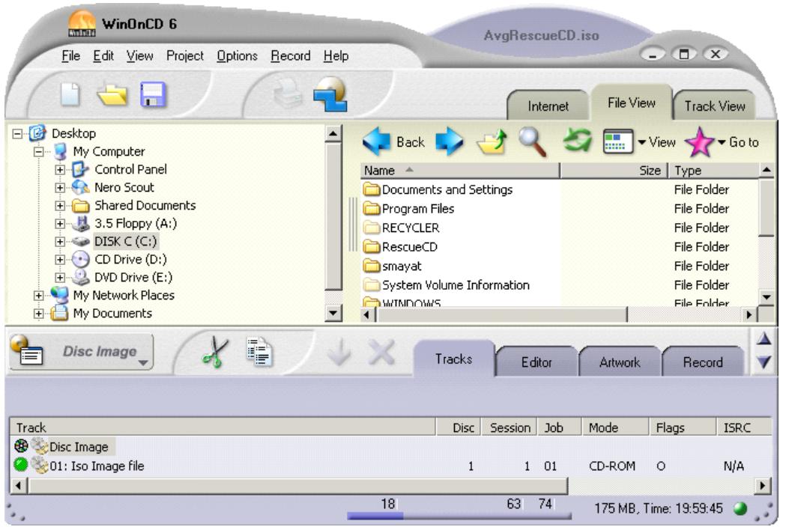Click the disc capacity progress bar
Image resolution: width=786 pixels, height=527 pixels.
click(x=459, y=516)
